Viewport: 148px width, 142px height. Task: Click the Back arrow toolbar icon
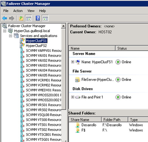point(4,18)
